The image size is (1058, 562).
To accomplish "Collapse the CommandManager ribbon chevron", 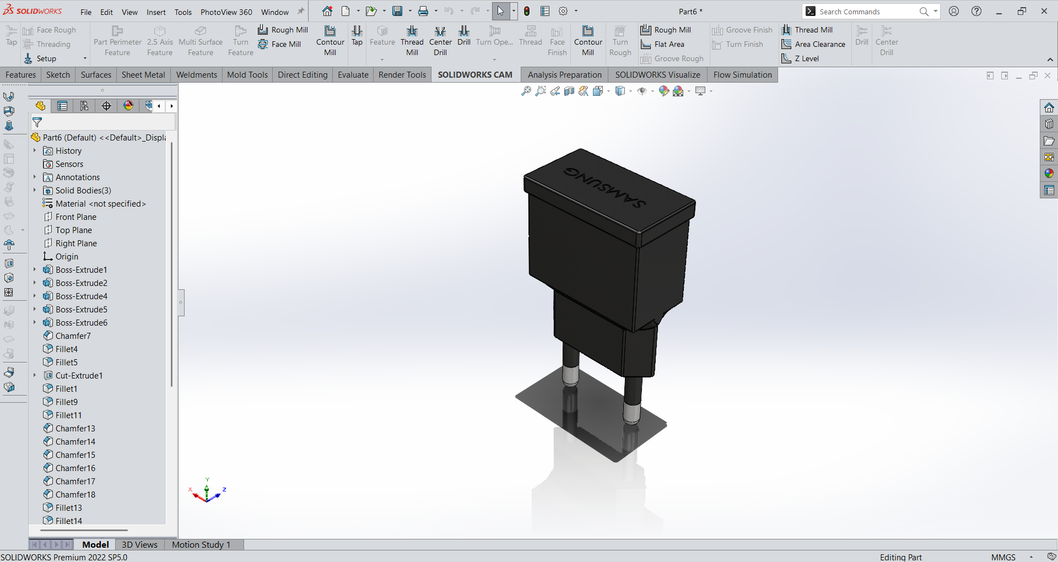I will pos(1050,60).
